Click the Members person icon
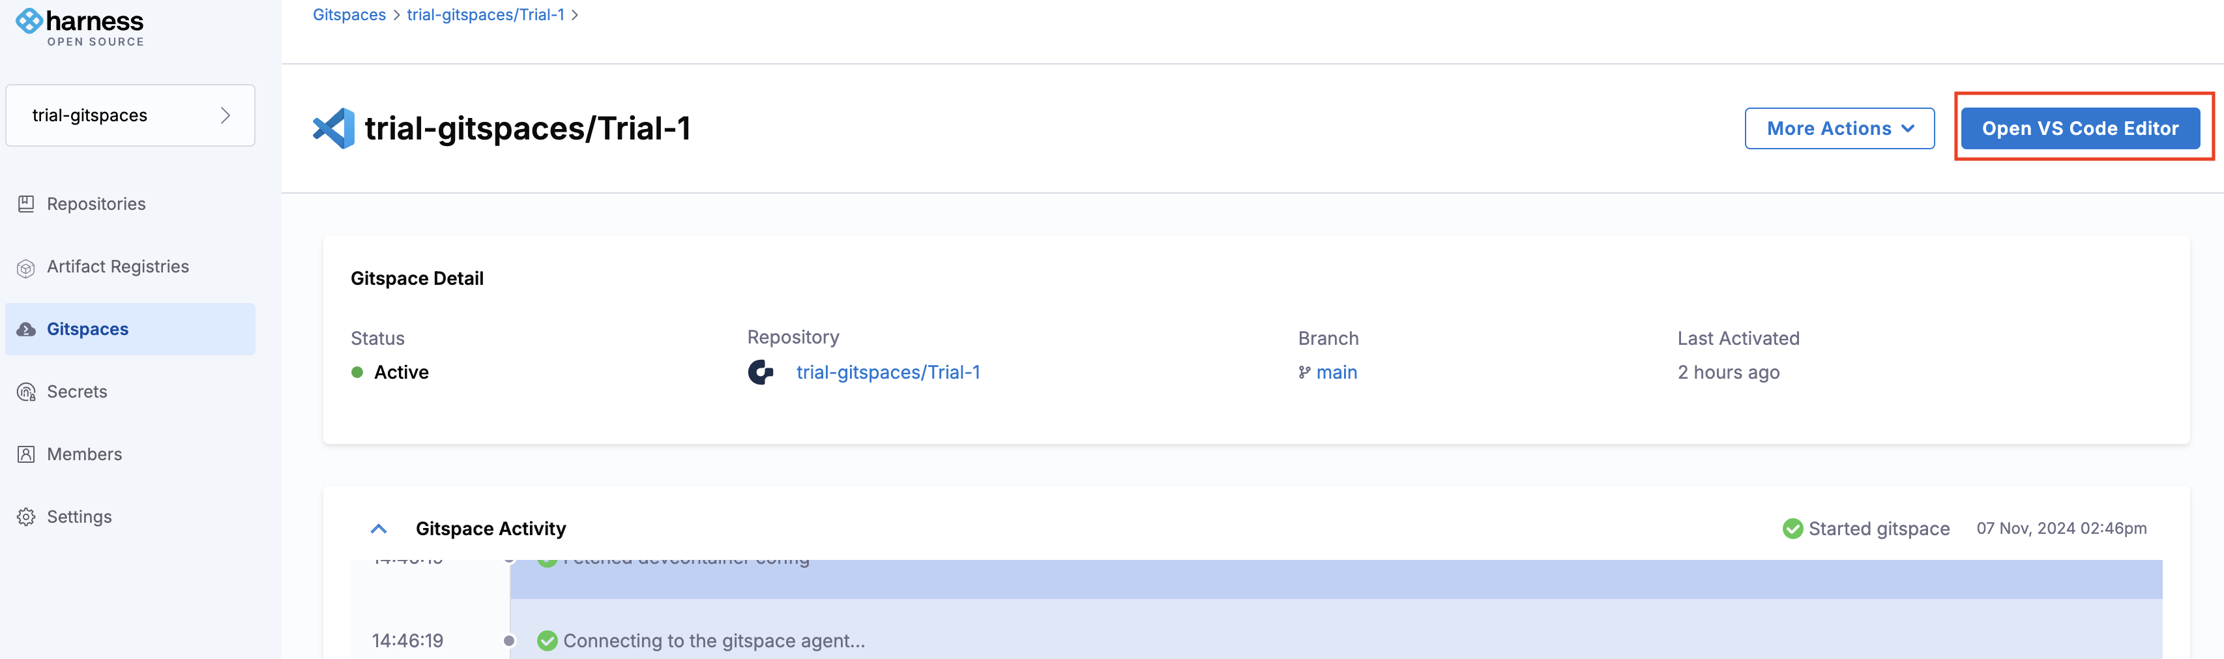Viewport: 2224px width, 659px height. pyautogui.click(x=26, y=454)
